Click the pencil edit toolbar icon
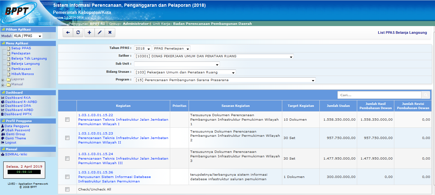435x195 pixels. (99, 32)
